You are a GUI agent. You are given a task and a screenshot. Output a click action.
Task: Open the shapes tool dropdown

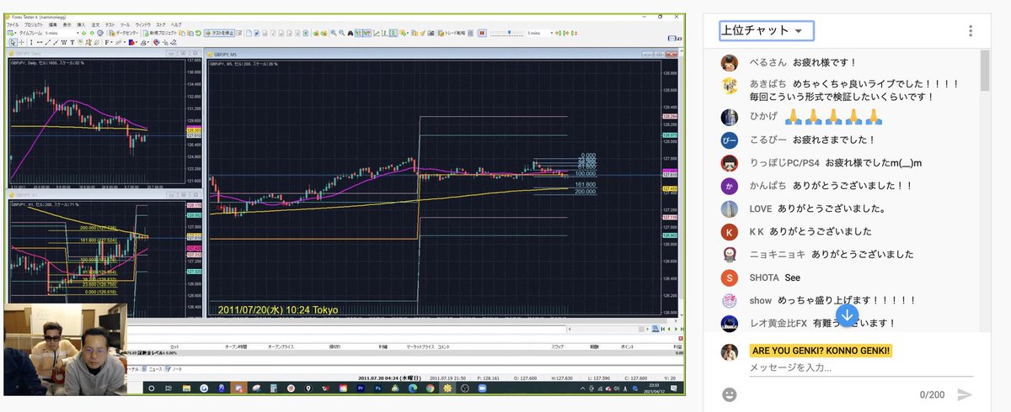(133, 43)
